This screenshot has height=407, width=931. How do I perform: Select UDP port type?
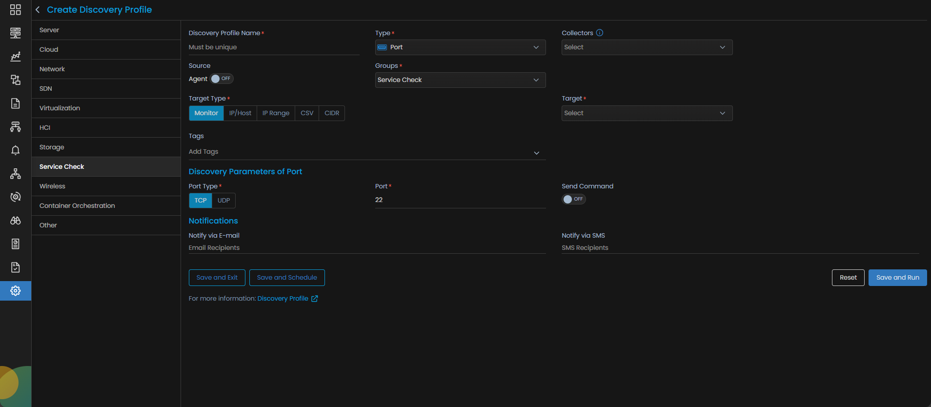pos(224,201)
